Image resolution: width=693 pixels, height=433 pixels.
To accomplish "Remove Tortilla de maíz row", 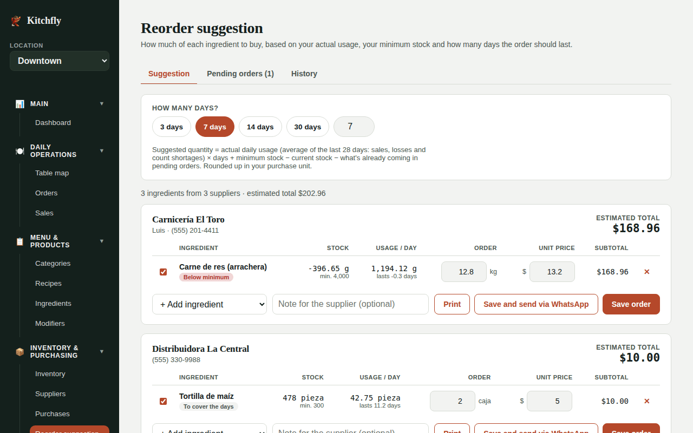I will (646, 401).
